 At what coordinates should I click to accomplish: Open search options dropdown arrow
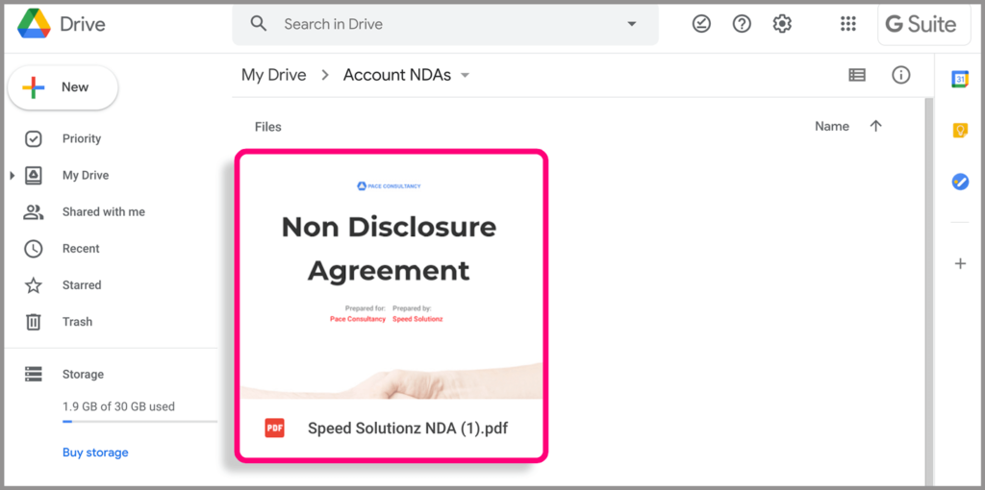click(x=632, y=24)
